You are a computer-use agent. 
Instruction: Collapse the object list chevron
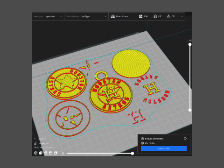[x=35, y=139]
